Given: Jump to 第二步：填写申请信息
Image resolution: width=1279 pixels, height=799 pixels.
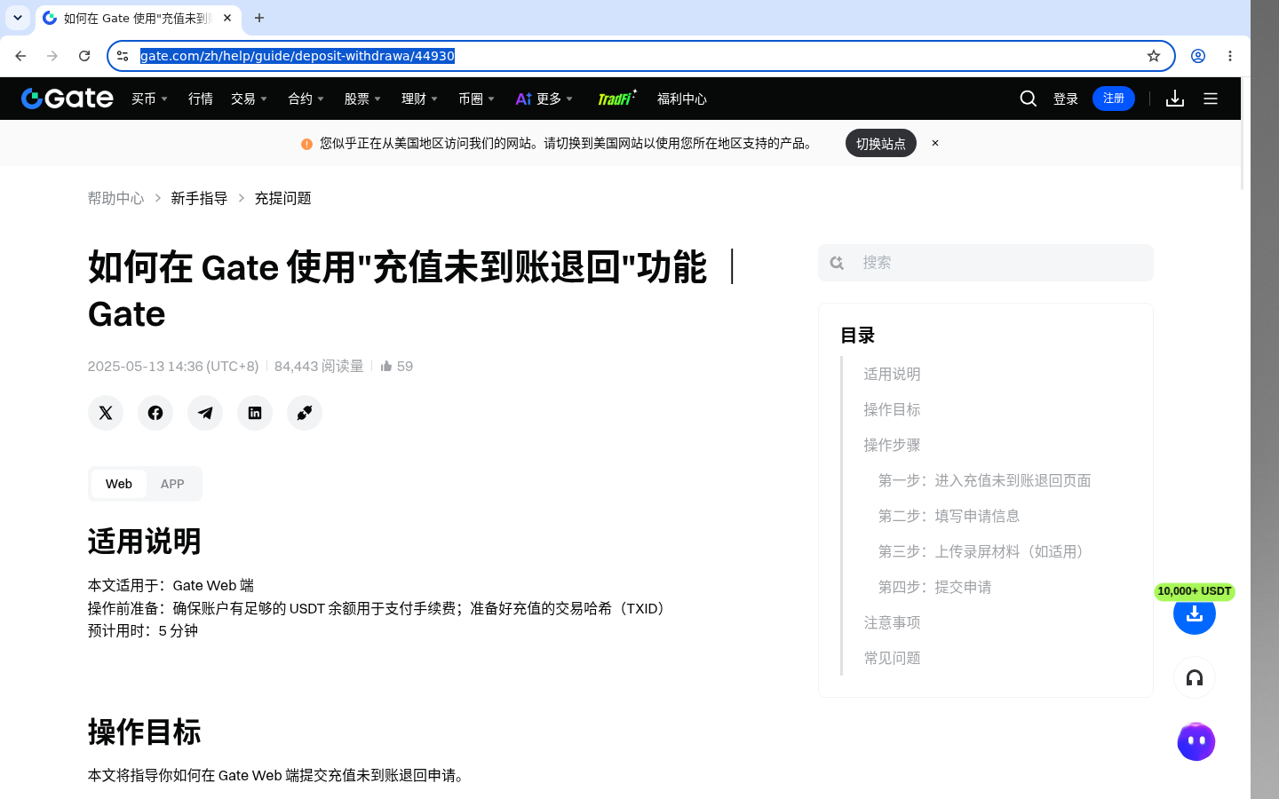Looking at the screenshot, I should pos(949,516).
